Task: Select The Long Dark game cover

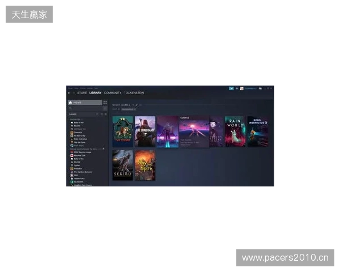Action: tap(144, 131)
